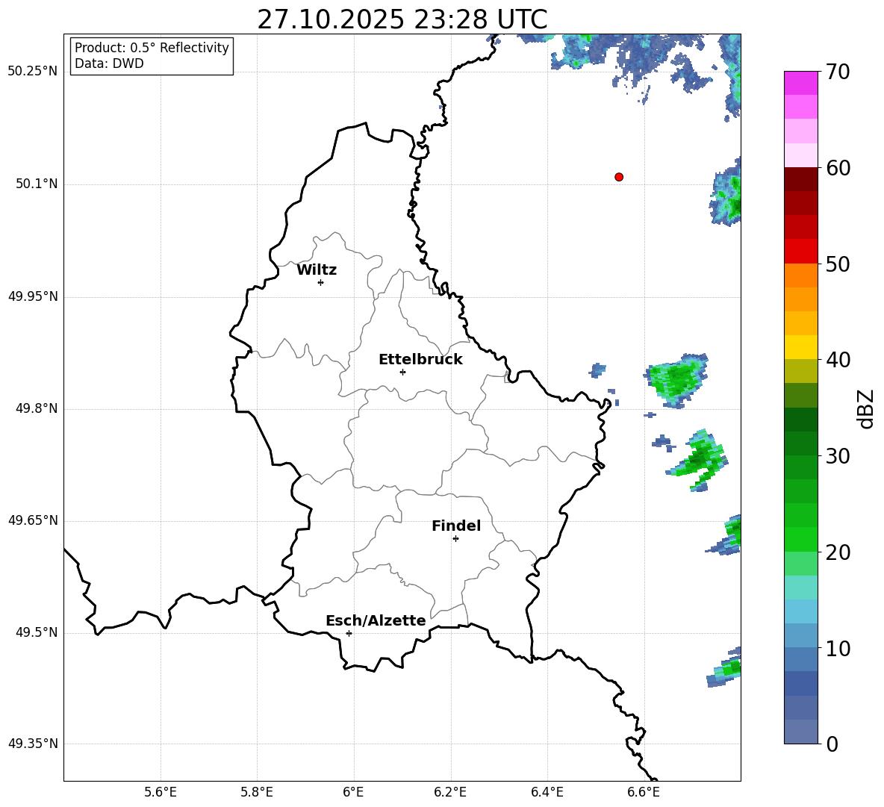Click the 49.35°N latitude label

(x=33, y=744)
